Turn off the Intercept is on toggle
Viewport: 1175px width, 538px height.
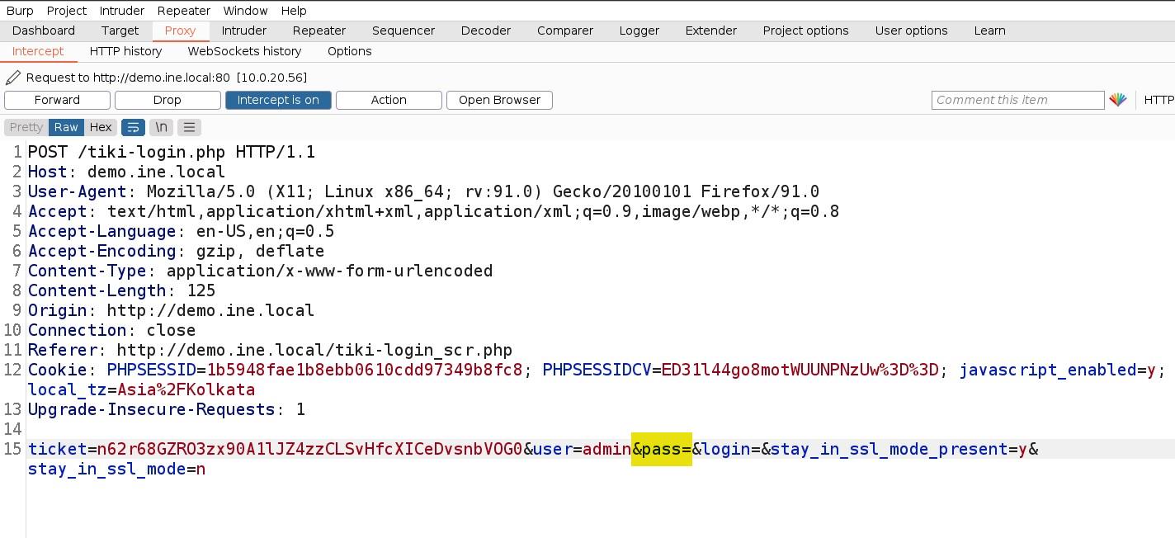pos(278,100)
